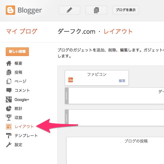Image resolution: width=164 pixels, height=164 pixels.
Task: Select the レイアウト sidebar item
Action: point(24,127)
